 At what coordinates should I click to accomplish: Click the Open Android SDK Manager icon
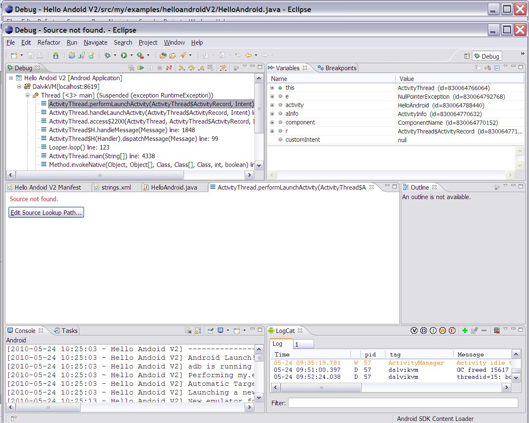point(56,55)
